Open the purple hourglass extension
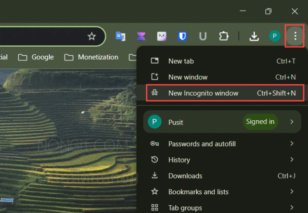The image size is (308, 213). [x=141, y=37]
